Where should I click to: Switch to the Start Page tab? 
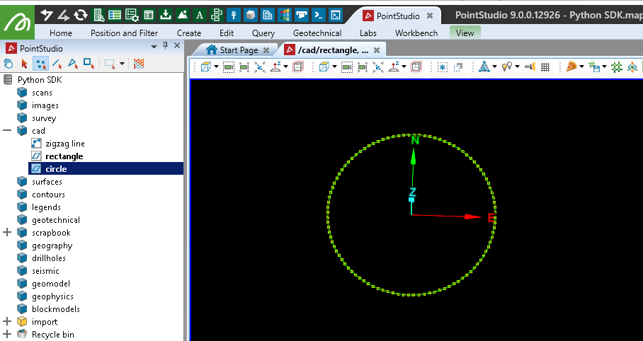(x=238, y=50)
